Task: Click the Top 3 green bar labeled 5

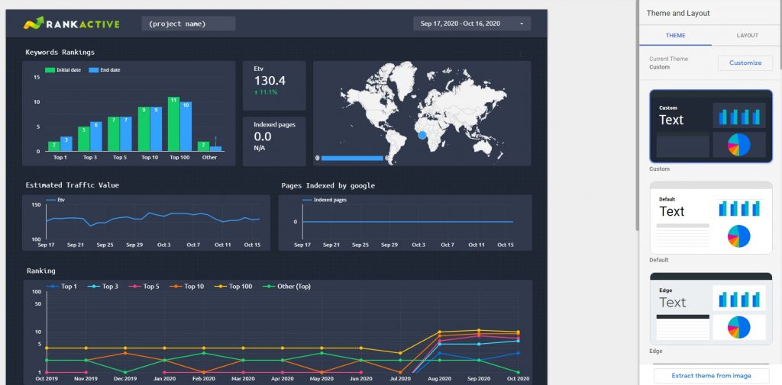Action: [84, 139]
